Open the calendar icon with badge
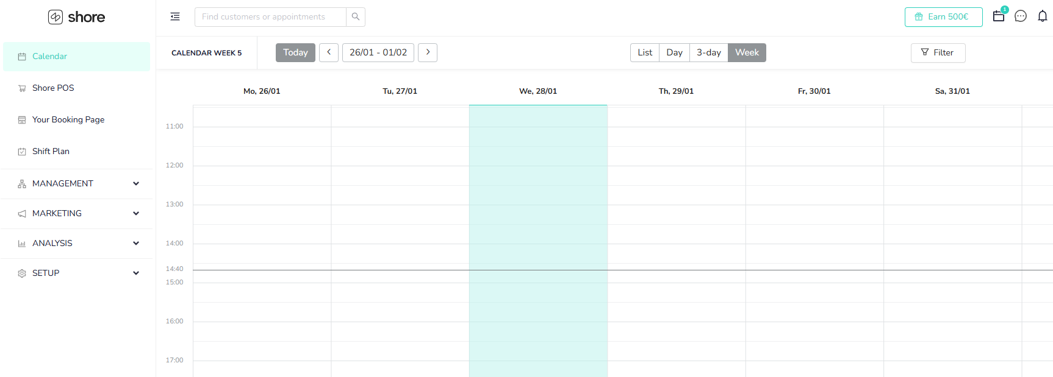 point(999,16)
